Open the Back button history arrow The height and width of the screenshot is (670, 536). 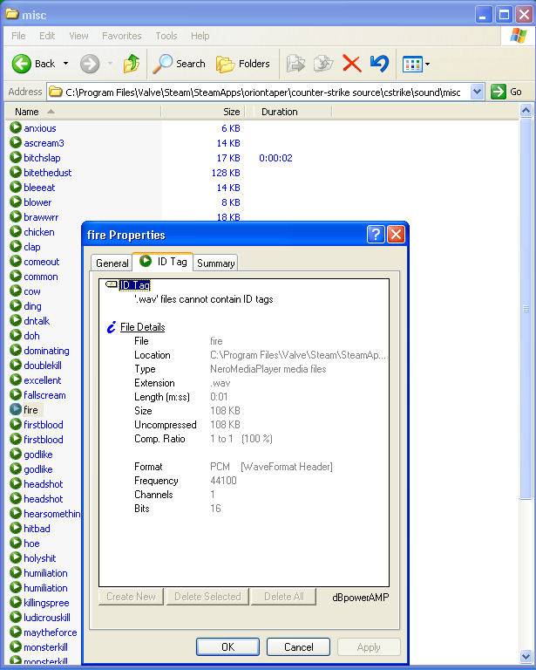(x=65, y=64)
